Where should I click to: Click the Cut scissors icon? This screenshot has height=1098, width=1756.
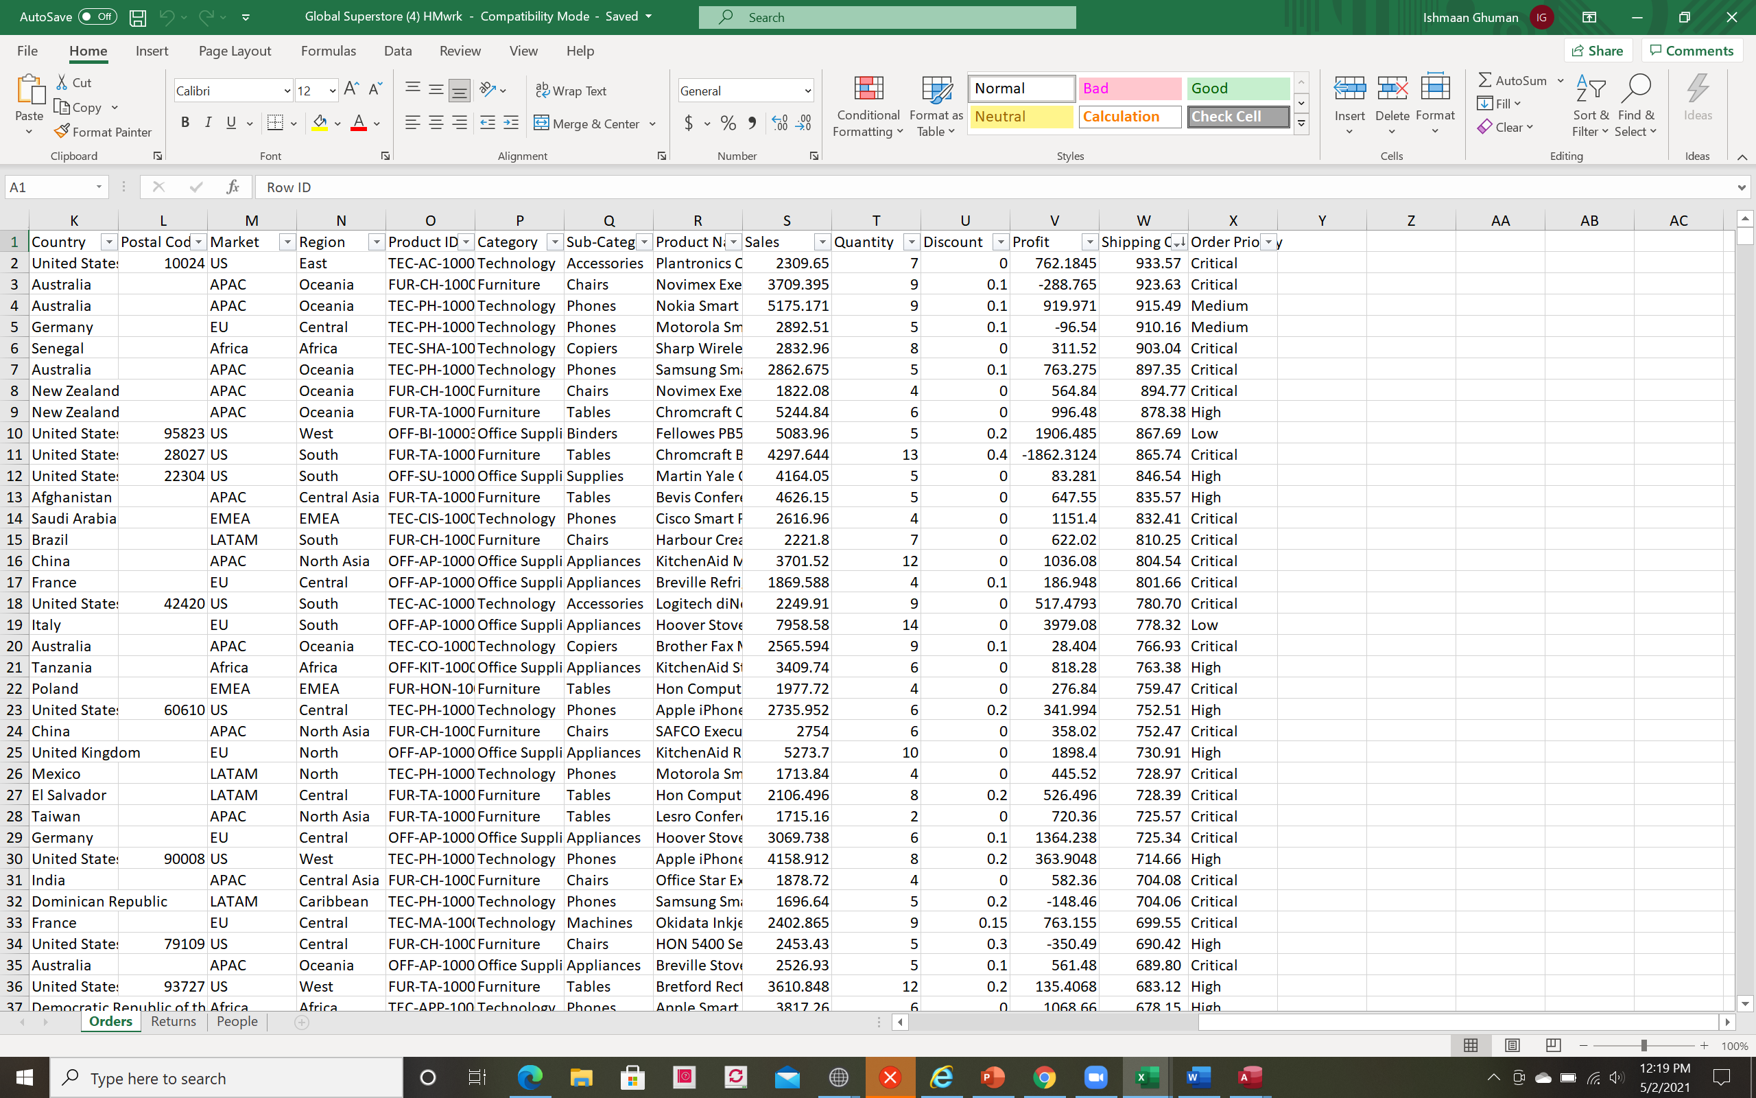point(62,82)
